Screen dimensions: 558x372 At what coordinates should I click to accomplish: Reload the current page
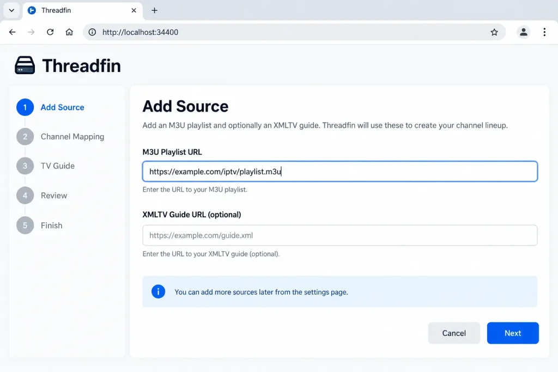50,32
